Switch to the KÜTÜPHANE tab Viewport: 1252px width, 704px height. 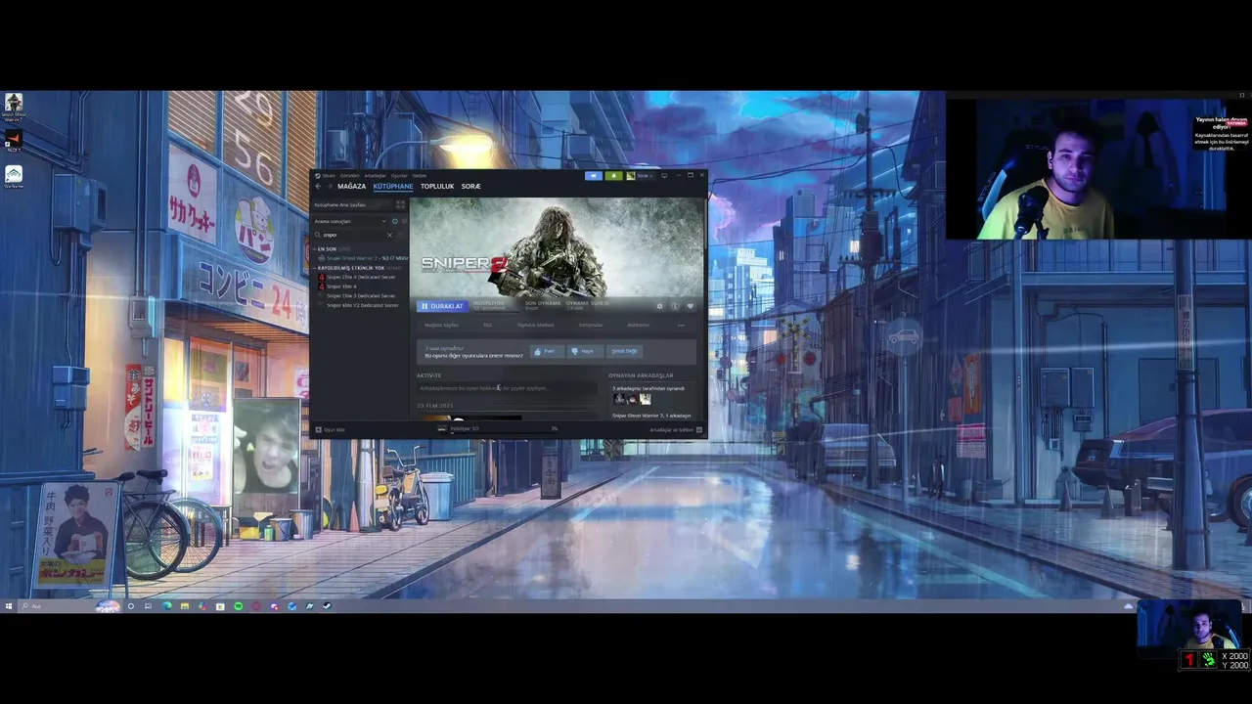[x=393, y=186]
